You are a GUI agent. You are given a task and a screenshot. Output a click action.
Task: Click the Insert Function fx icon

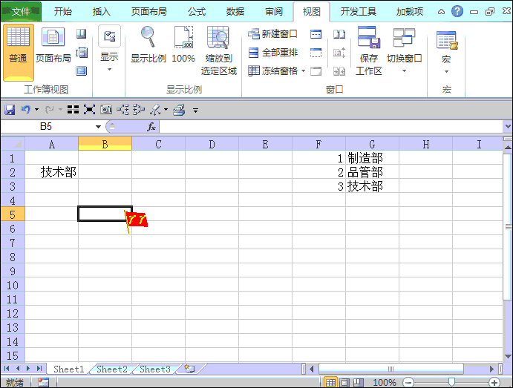pos(151,126)
